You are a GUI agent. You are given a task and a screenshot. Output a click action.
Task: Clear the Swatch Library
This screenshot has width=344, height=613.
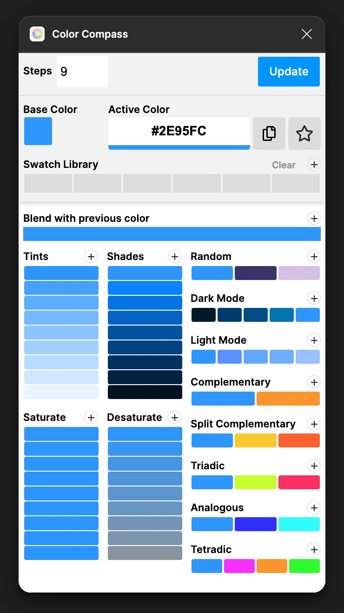tap(284, 165)
